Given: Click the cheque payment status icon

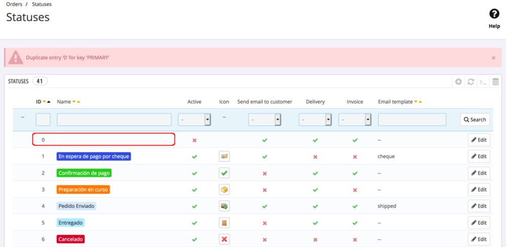Looking at the screenshot, I should coord(224,156).
